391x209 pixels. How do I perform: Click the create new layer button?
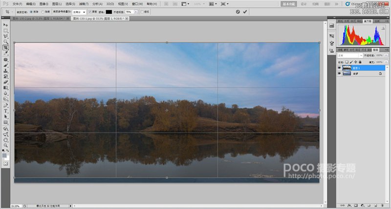point(375,206)
